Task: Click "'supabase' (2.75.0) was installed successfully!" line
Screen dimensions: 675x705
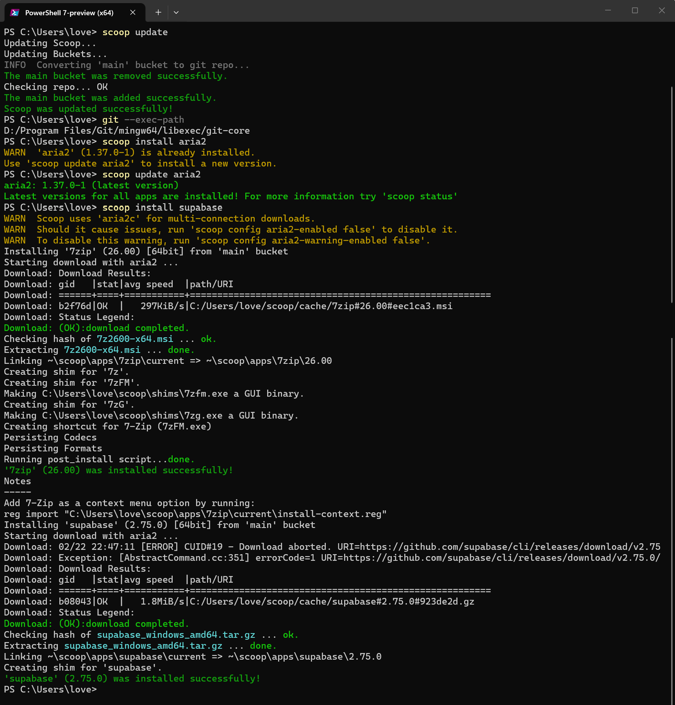Action: coord(132,678)
